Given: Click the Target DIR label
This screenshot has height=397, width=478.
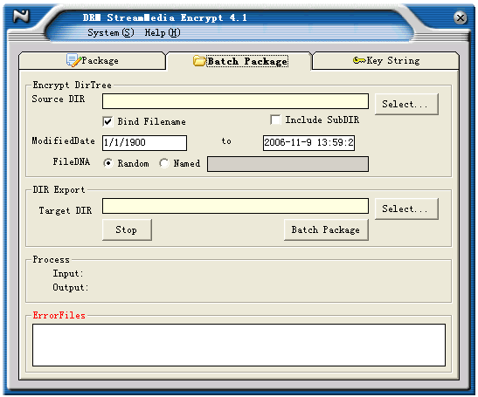Looking at the screenshot, I should 66,210.
